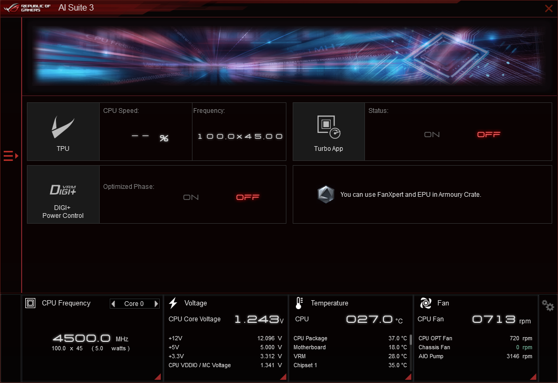The image size is (558, 383).
Task: Open the TPU tile
Action: pos(63,132)
